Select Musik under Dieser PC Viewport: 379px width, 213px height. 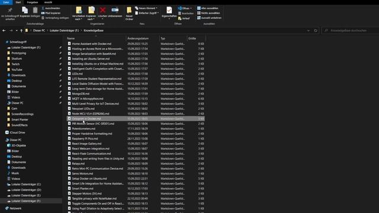[13, 173]
